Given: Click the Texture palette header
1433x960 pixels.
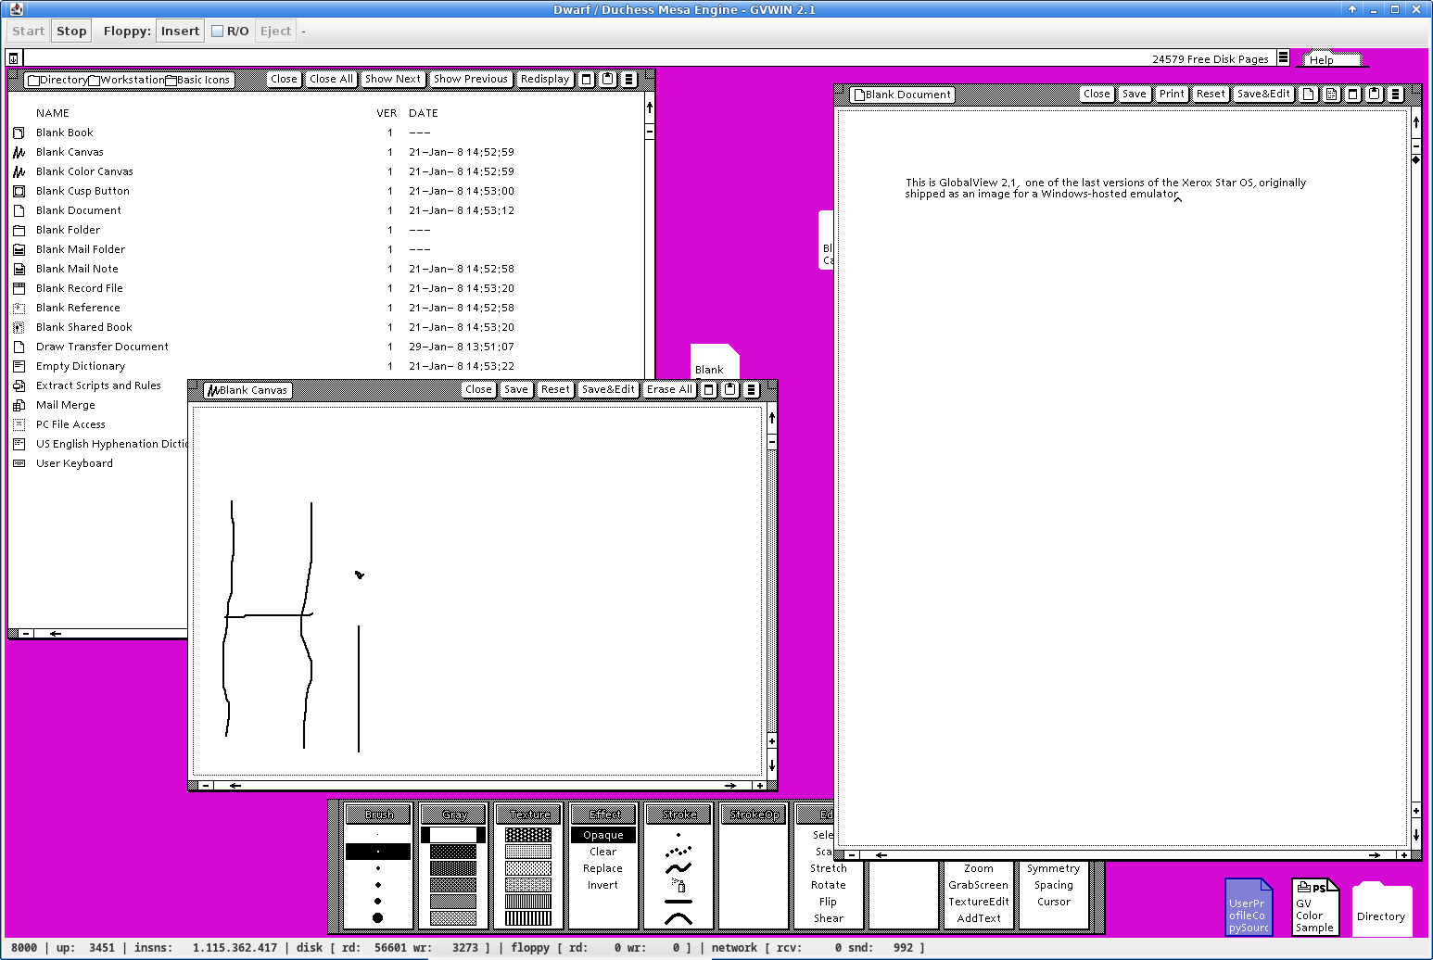Looking at the screenshot, I should click(529, 815).
